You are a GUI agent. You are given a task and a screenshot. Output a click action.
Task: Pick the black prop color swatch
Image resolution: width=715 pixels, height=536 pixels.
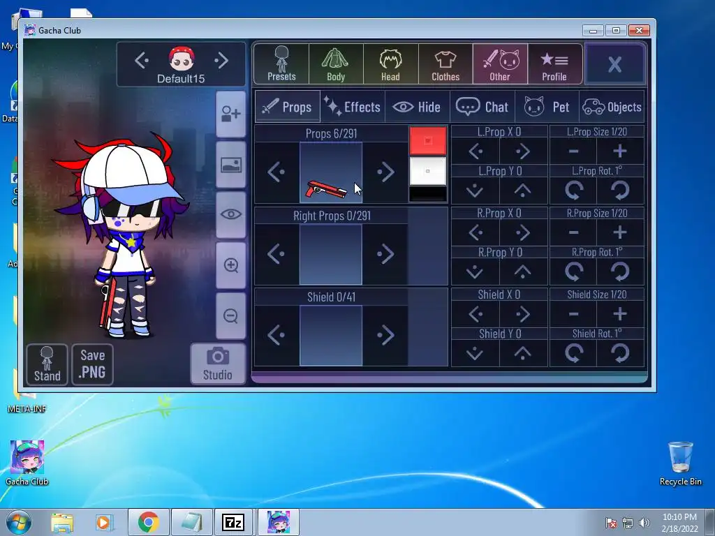pos(428,194)
